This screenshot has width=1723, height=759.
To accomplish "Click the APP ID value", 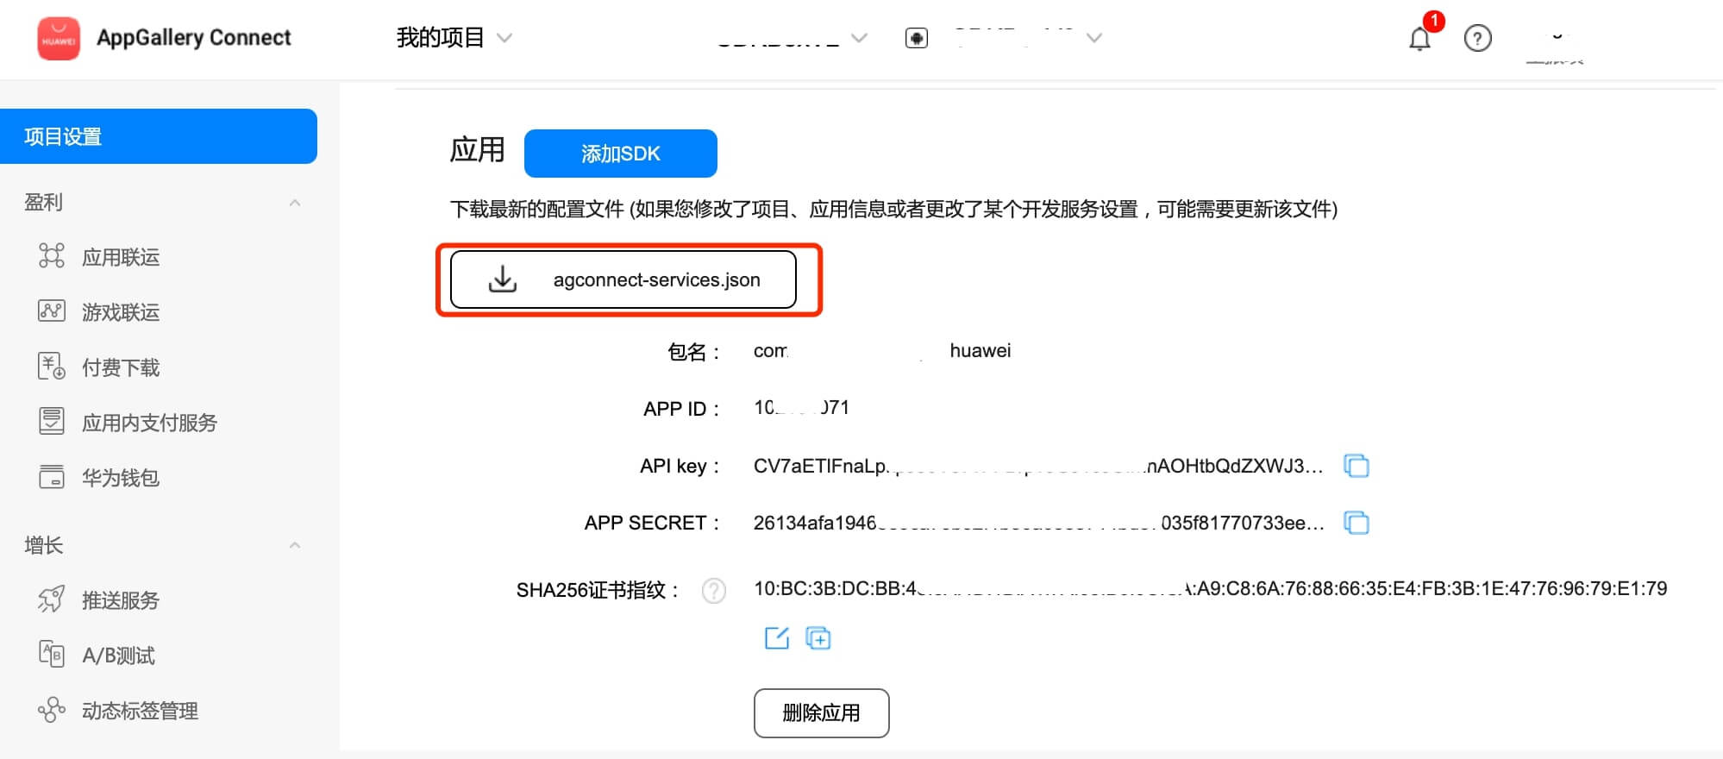I will pos(801,407).
